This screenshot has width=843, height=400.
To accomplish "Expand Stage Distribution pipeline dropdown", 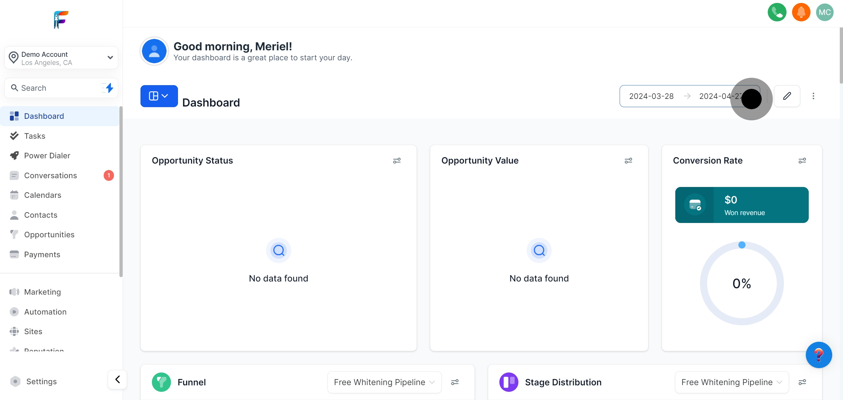I will click(x=731, y=382).
